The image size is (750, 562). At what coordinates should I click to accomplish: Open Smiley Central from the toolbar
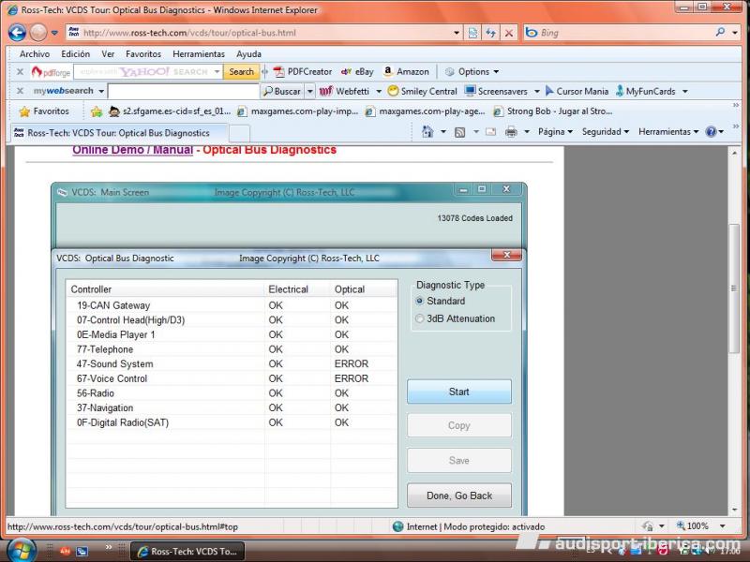point(422,91)
